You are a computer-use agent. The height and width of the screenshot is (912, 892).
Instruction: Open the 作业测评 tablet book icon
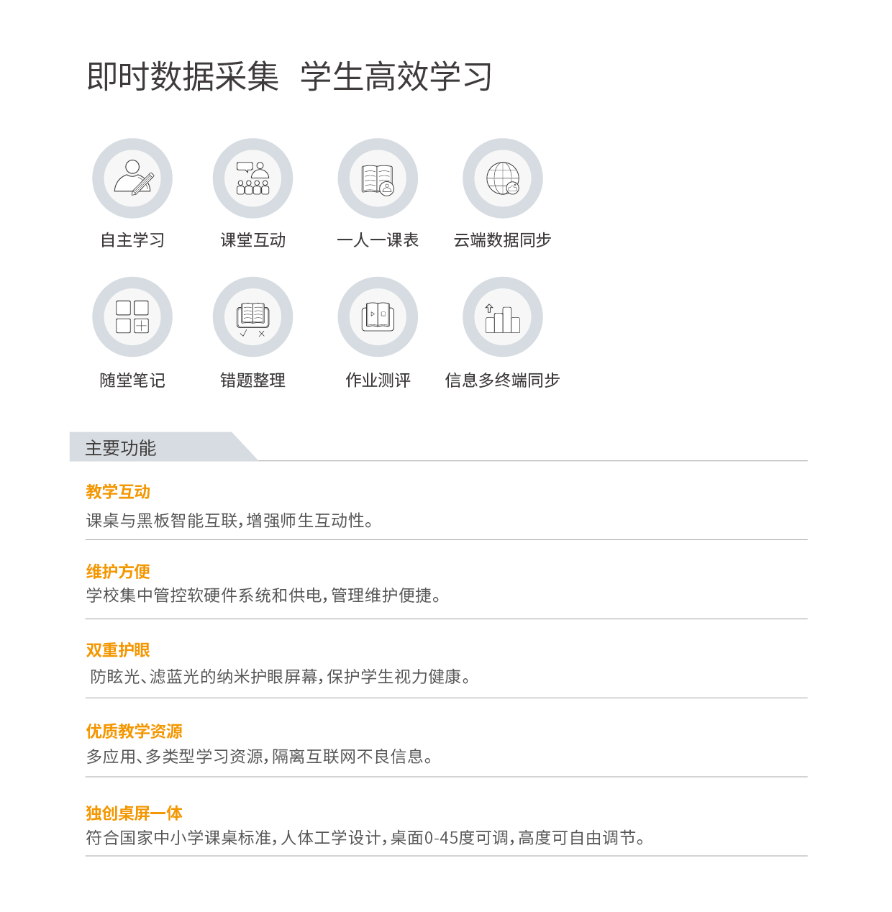pyautogui.click(x=378, y=316)
